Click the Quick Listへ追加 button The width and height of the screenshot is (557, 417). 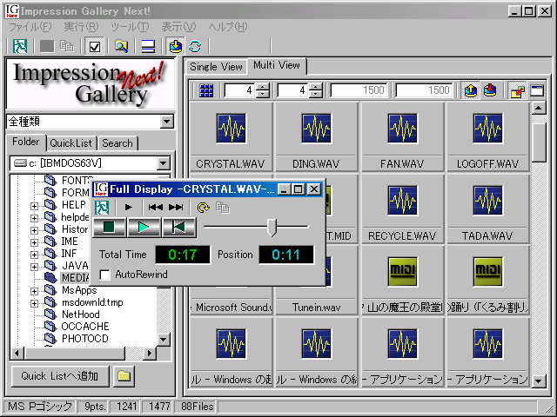point(60,376)
